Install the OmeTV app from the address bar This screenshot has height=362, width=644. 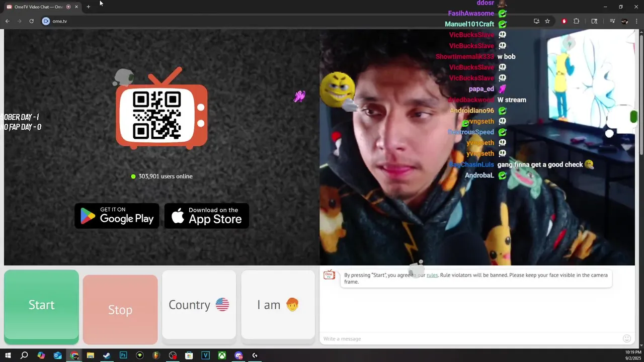coord(536,21)
